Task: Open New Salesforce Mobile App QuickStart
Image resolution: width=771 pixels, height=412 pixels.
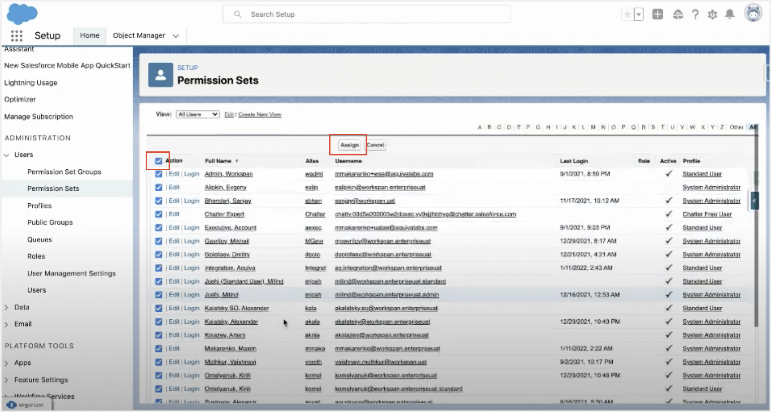Action: tap(67, 65)
